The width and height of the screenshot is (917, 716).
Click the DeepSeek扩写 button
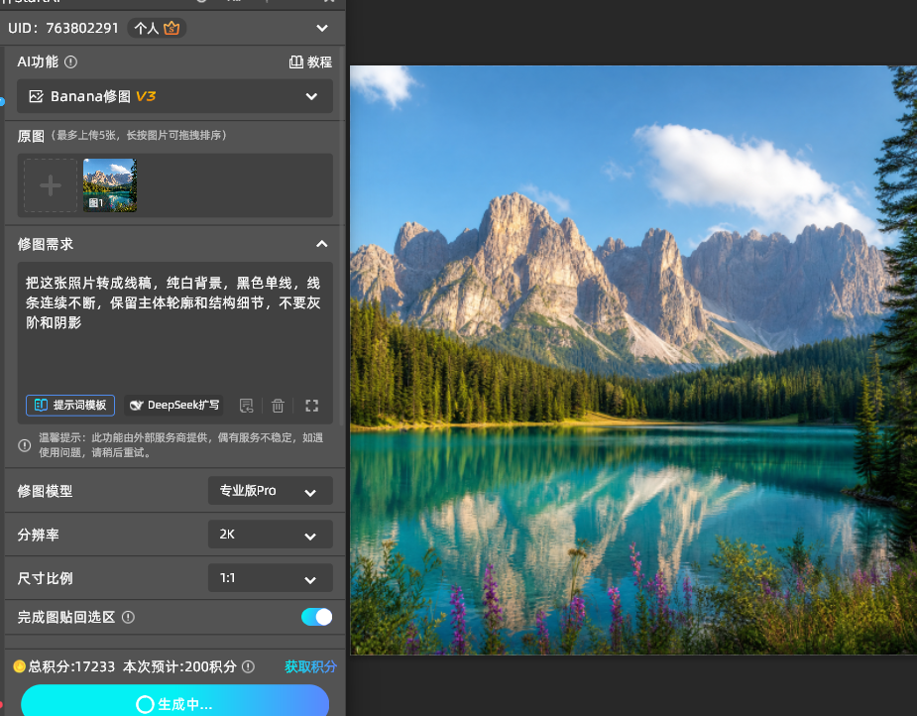[173, 406]
